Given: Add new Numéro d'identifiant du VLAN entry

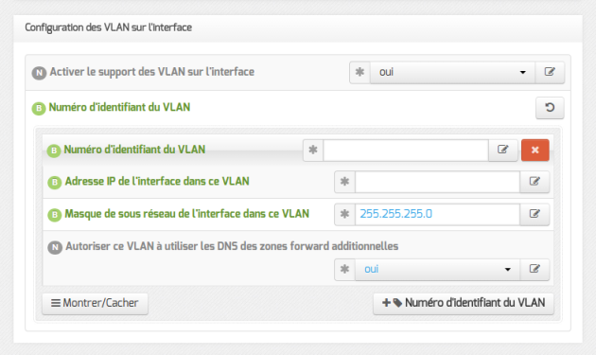Looking at the screenshot, I should pyautogui.click(x=464, y=303).
